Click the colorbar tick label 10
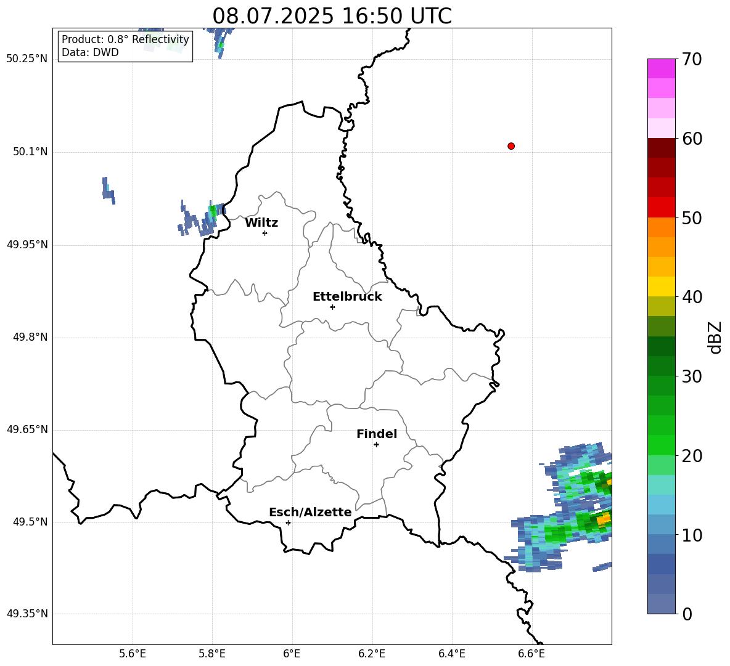This screenshot has height=666, width=730. [692, 535]
